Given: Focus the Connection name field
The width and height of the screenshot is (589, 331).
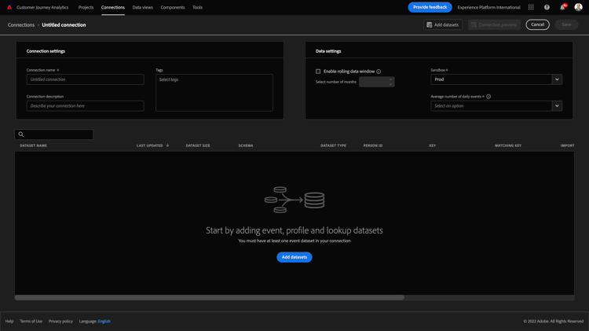Looking at the screenshot, I should pyautogui.click(x=86, y=79).
